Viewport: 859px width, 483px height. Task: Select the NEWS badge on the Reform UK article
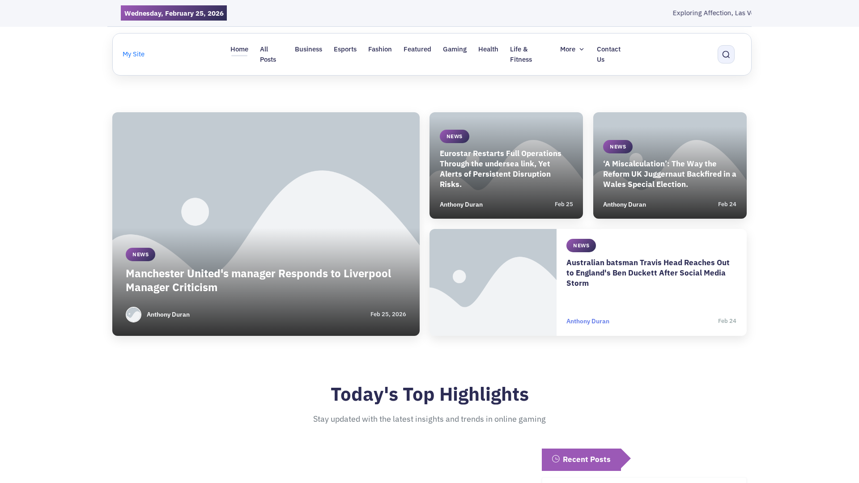(617, 146)
